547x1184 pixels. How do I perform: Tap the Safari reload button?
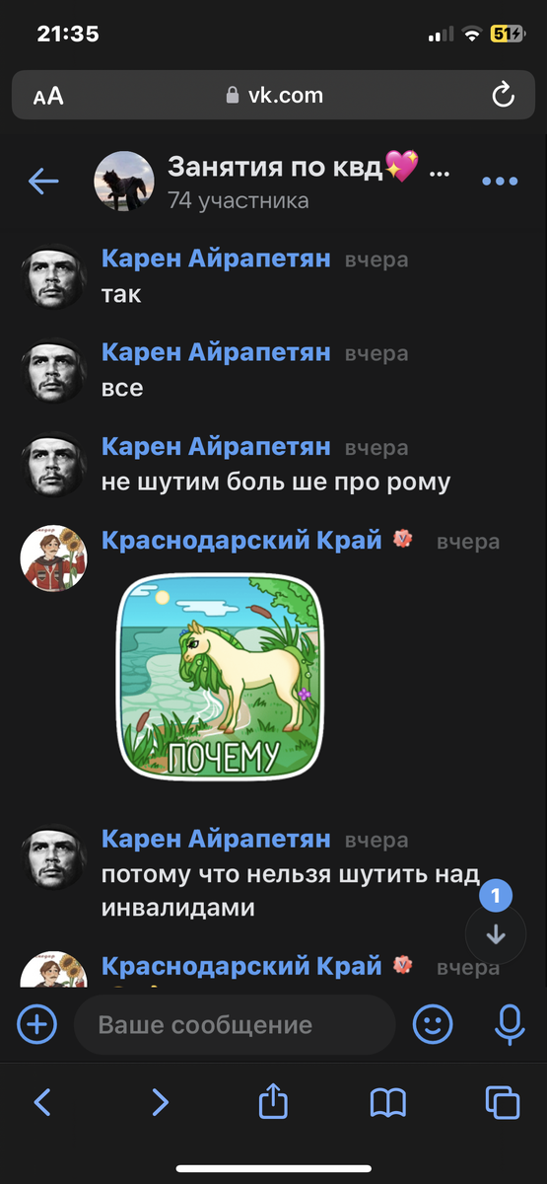[x=503, y=96]
